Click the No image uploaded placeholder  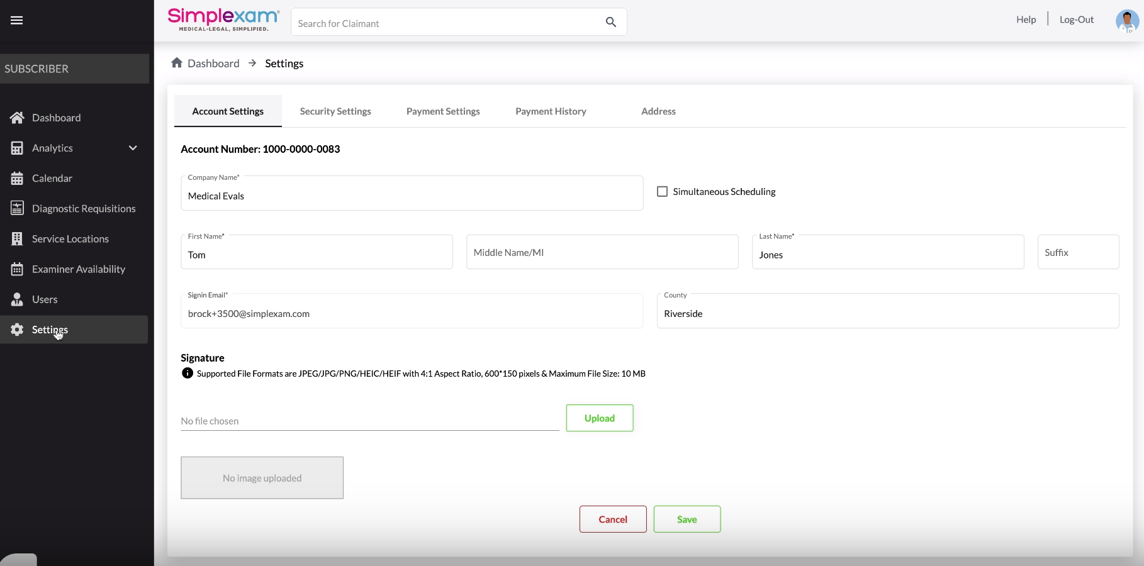tap(262, 478)
